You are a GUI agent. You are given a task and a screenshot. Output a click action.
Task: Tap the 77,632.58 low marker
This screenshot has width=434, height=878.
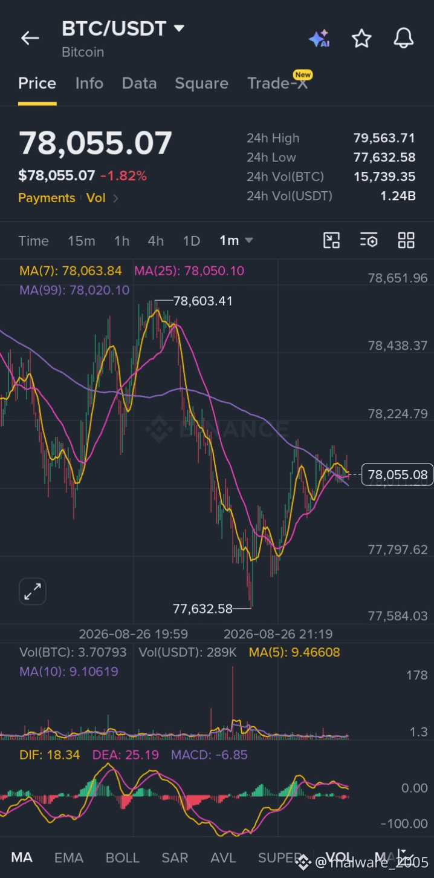[x=202, y=608]
